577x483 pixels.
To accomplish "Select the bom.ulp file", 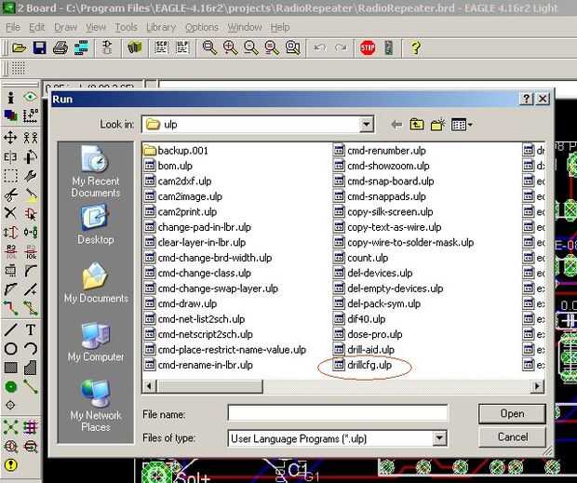I will (x=168, y=166).
